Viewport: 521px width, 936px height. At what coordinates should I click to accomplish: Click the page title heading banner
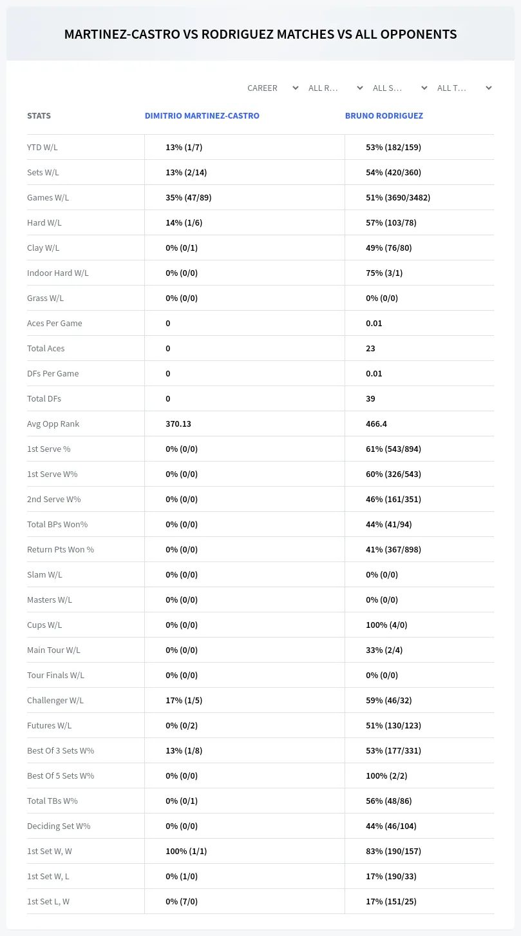pos(260,34)
